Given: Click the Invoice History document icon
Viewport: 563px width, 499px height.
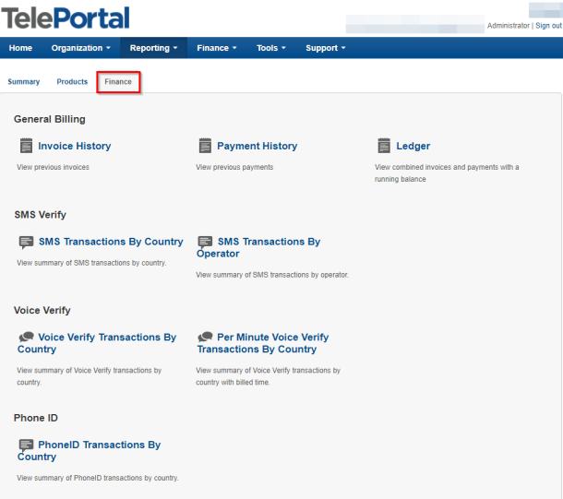Looking at the screenshot, I should click(26, 146).
